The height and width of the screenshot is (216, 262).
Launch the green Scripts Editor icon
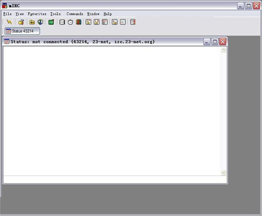pos(51,22)
